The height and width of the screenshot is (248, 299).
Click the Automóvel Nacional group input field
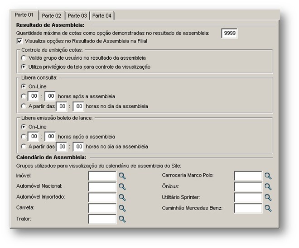click(102, 186)
